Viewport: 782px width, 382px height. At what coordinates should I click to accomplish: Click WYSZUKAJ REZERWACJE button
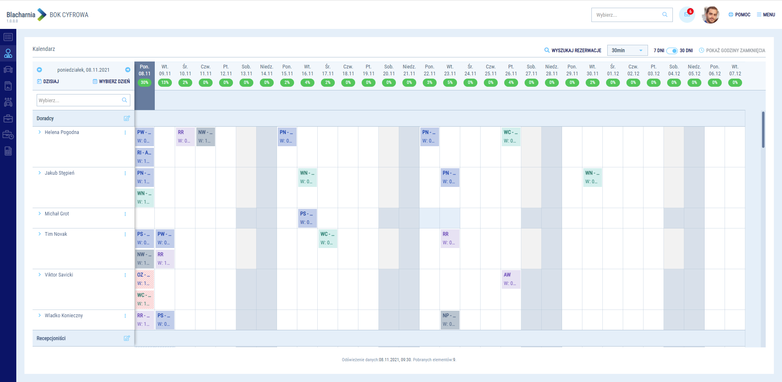click(573, 50)
